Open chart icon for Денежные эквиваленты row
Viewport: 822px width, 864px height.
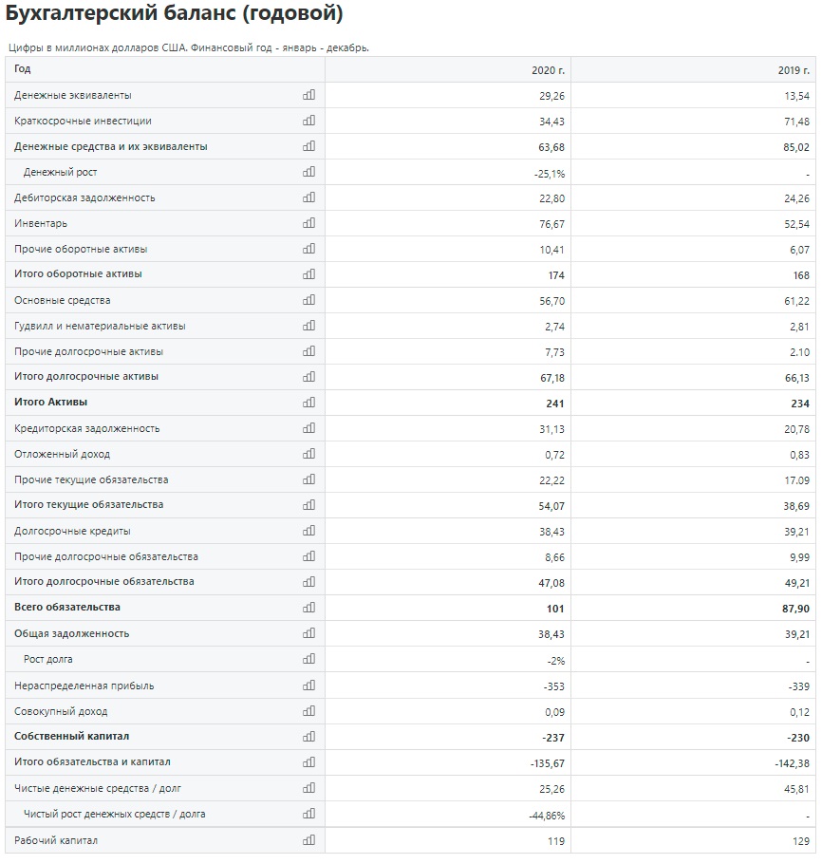(x=309, y=95)
